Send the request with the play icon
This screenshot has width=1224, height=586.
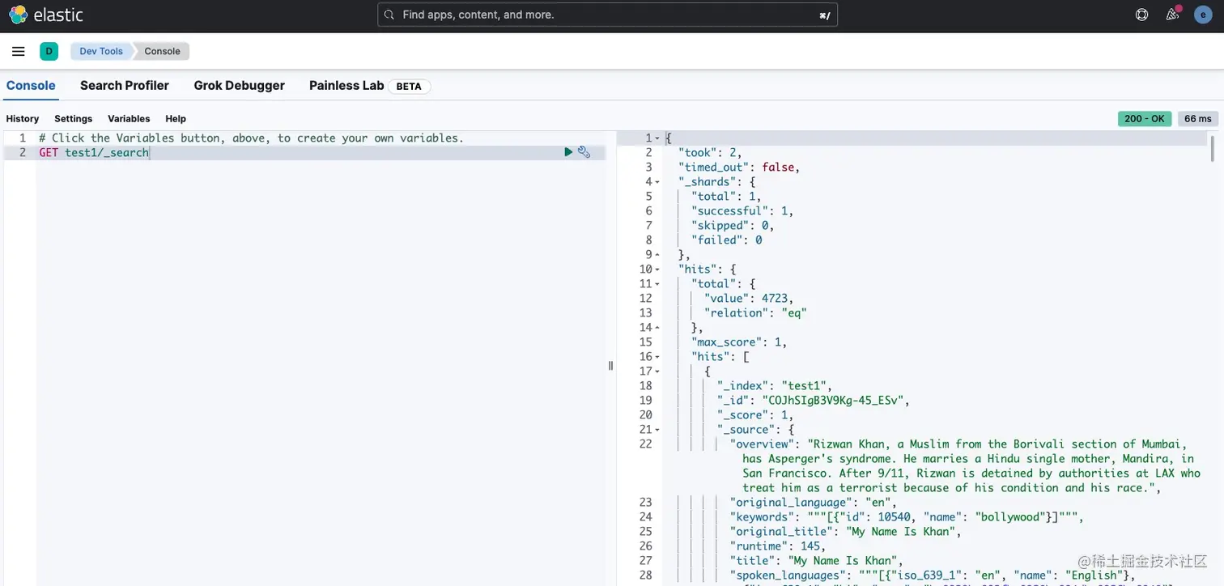pos(568,152)
